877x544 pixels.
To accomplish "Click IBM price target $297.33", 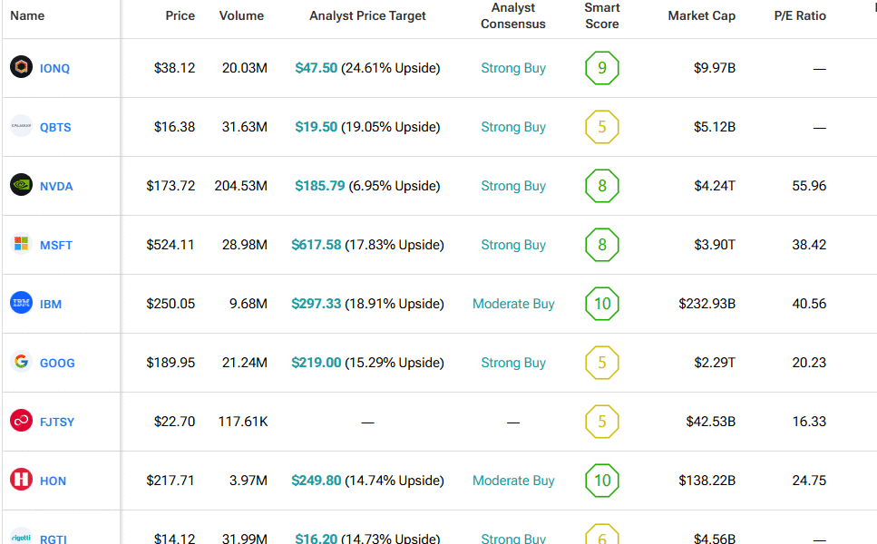I will tap(316, 304).
